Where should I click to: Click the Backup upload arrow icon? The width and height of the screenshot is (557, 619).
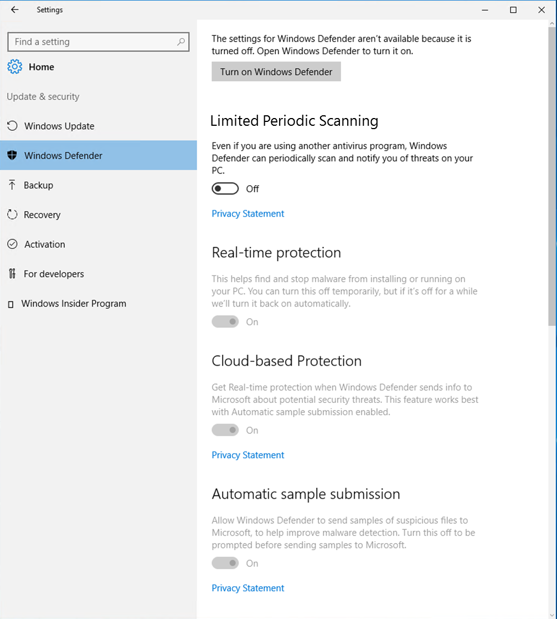pos(12,185)
